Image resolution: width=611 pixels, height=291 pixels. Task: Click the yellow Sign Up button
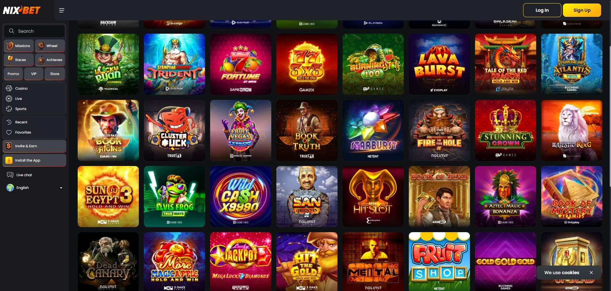(582, 10)
